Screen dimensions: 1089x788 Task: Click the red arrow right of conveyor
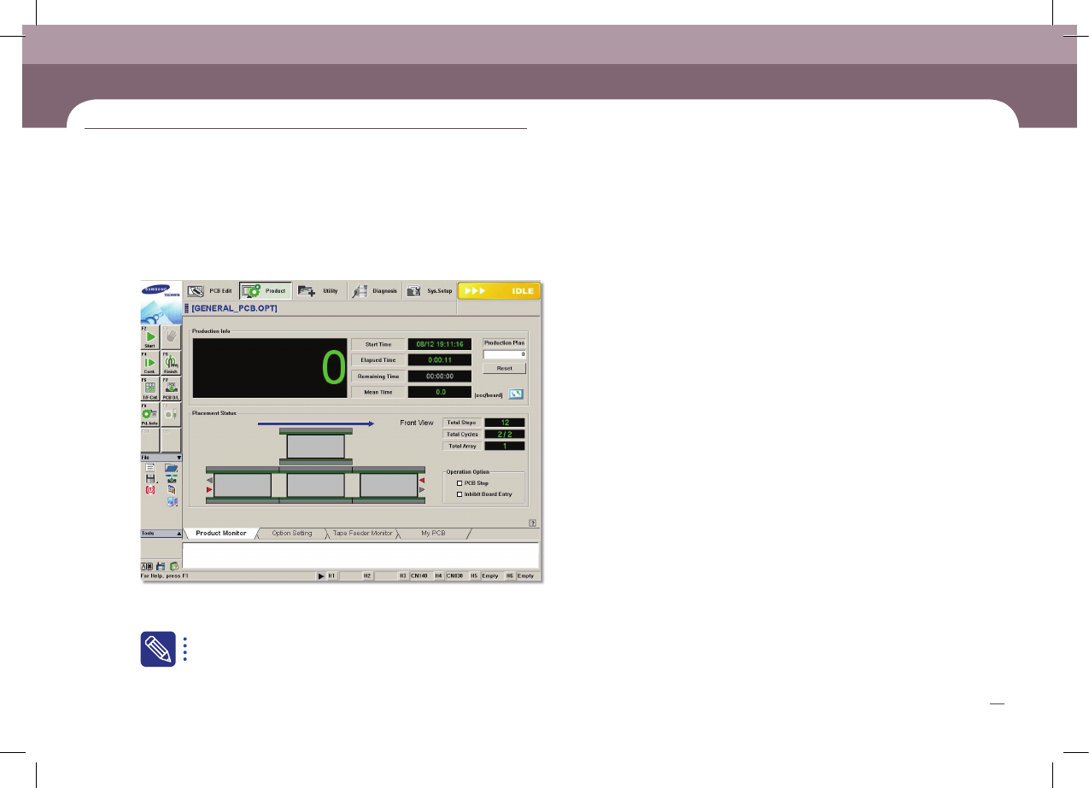[421, 481]
